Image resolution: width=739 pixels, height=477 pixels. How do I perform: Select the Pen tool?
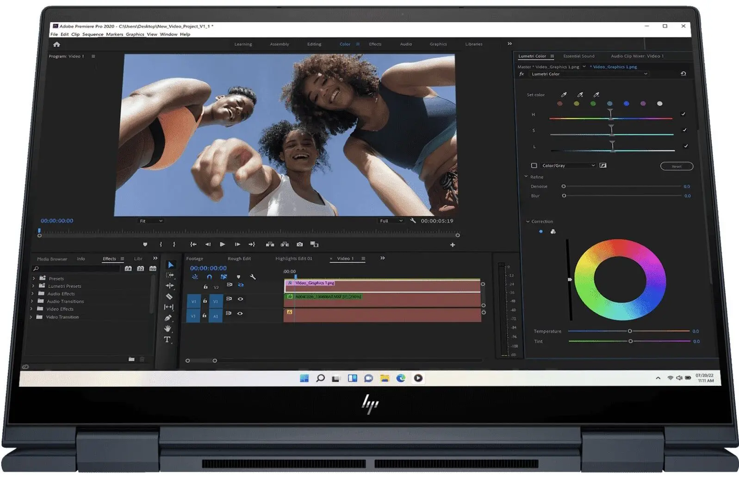168,318
